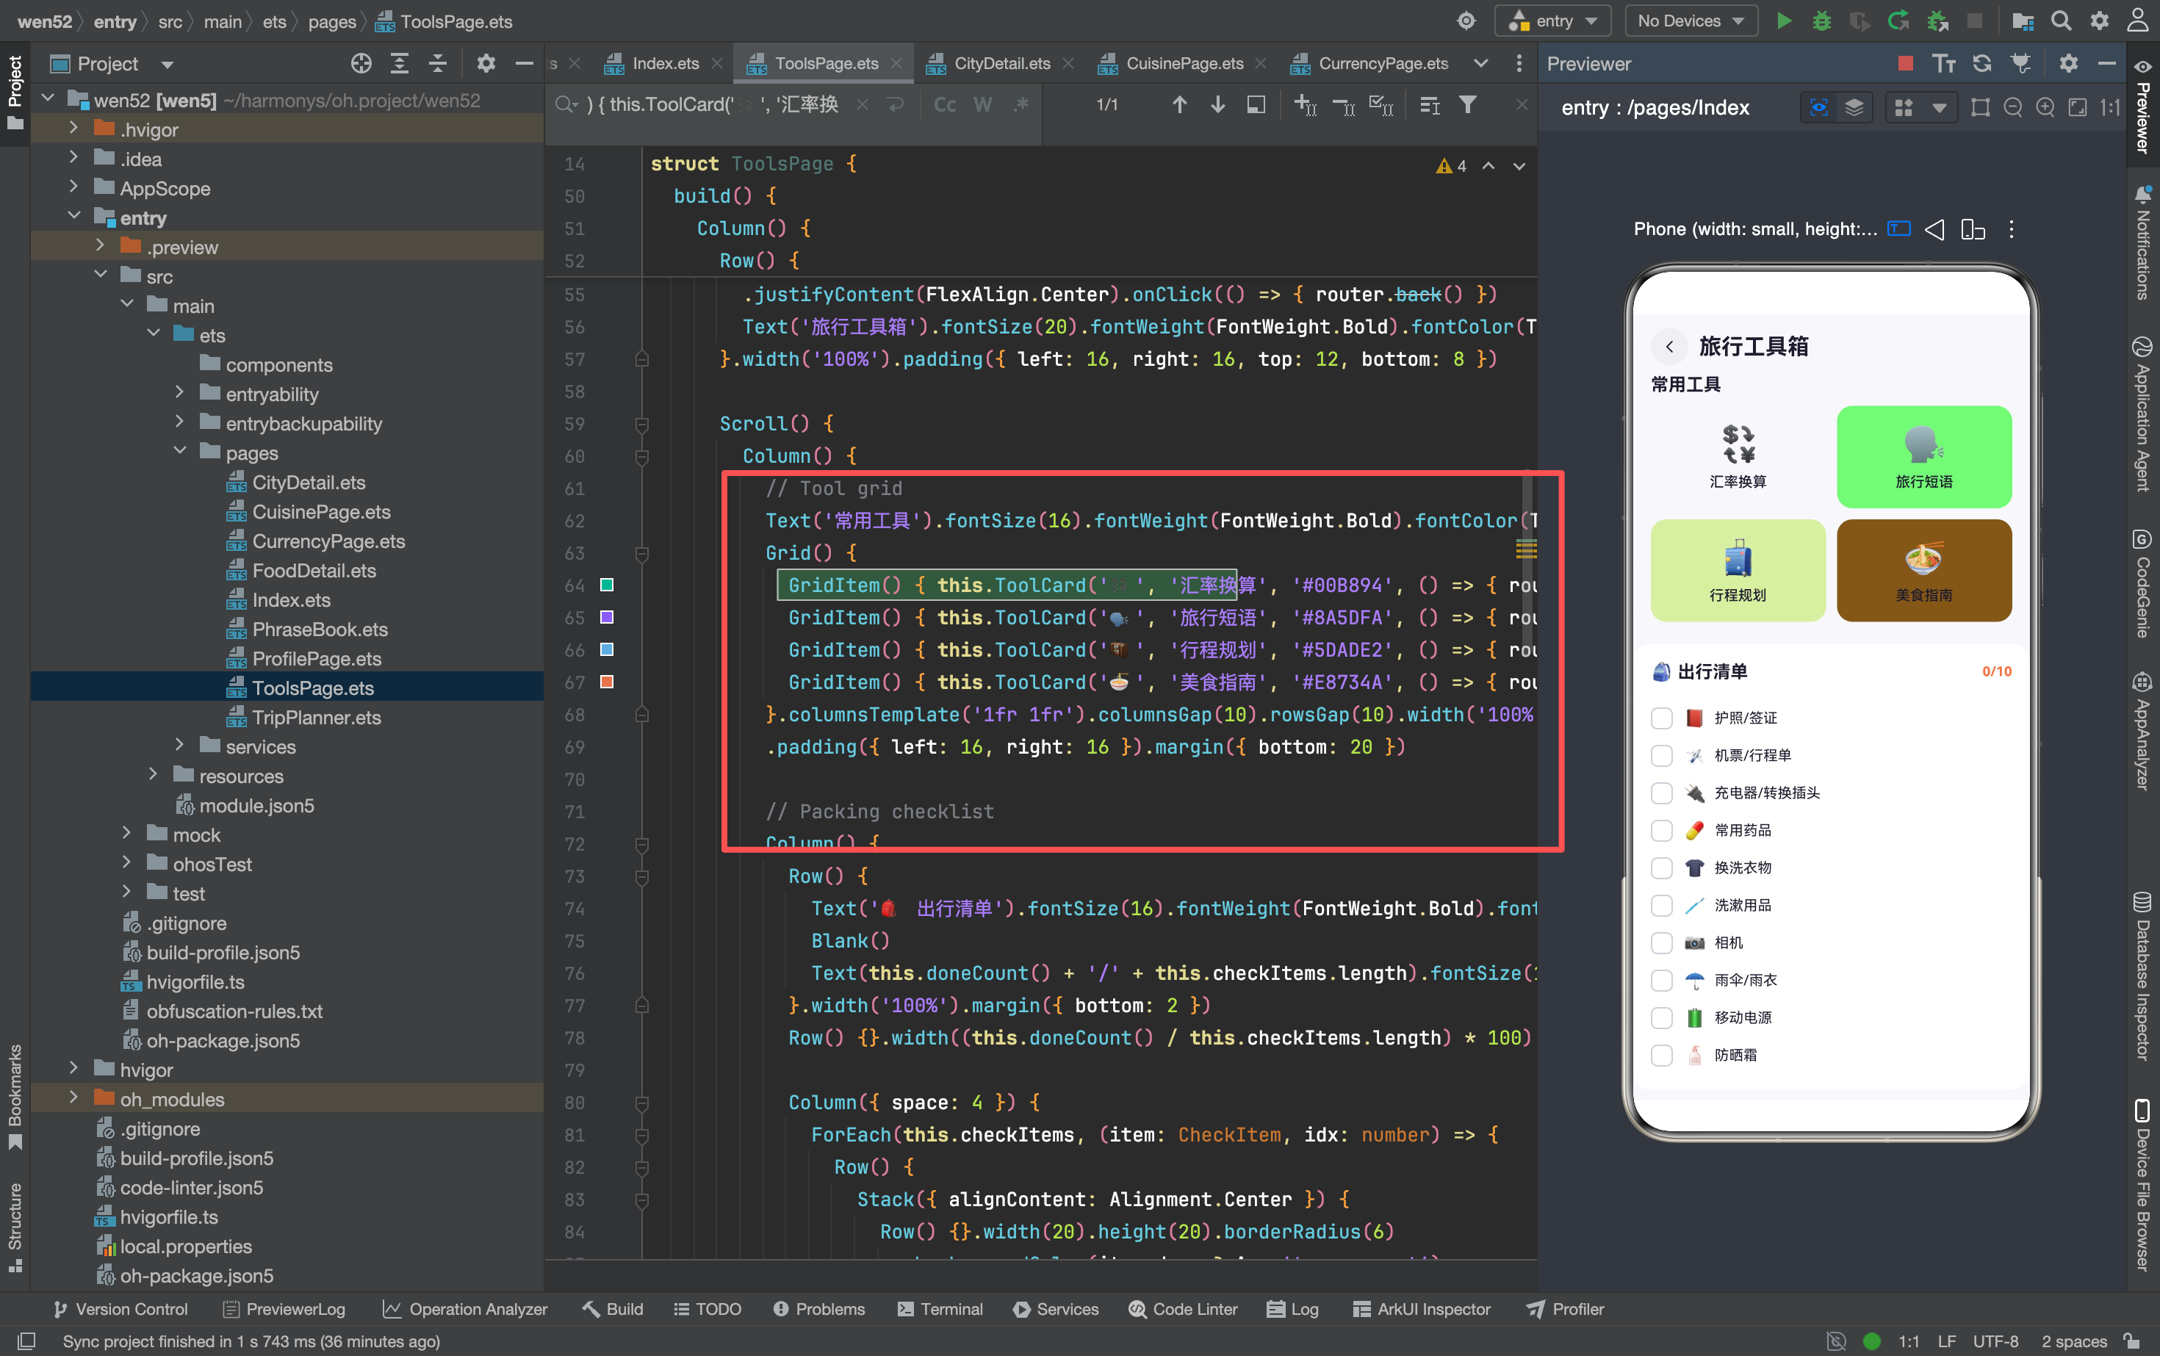
Task: Open Previewer settings gear icon
Action: point(2067,62)
